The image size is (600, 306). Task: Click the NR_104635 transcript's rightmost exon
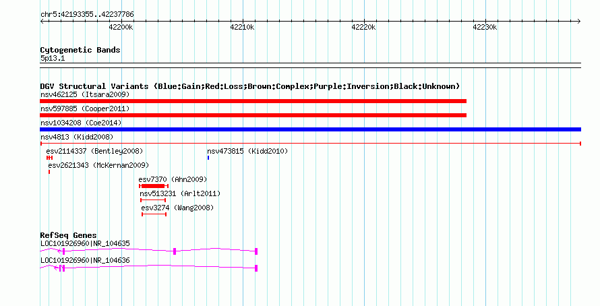(256, 251)
